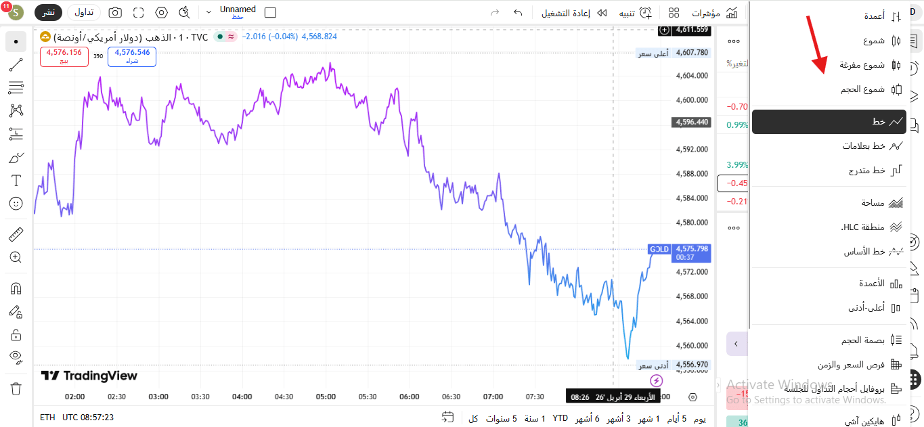This screenshot has height=427, width=924.
Task: Select the 5 سنوات time range
Action: point(502,418)
